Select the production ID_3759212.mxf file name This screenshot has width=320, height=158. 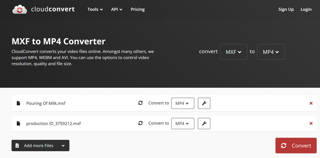[54, 123]
